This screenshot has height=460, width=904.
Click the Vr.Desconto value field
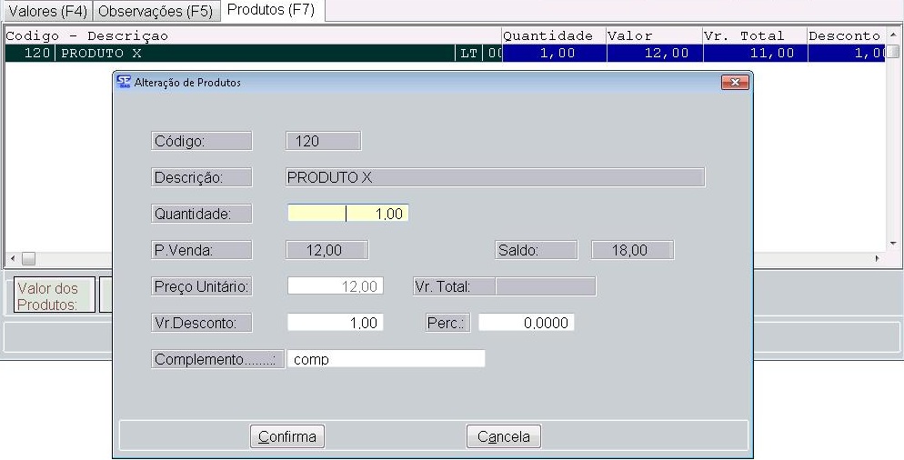tap(335, 323)
